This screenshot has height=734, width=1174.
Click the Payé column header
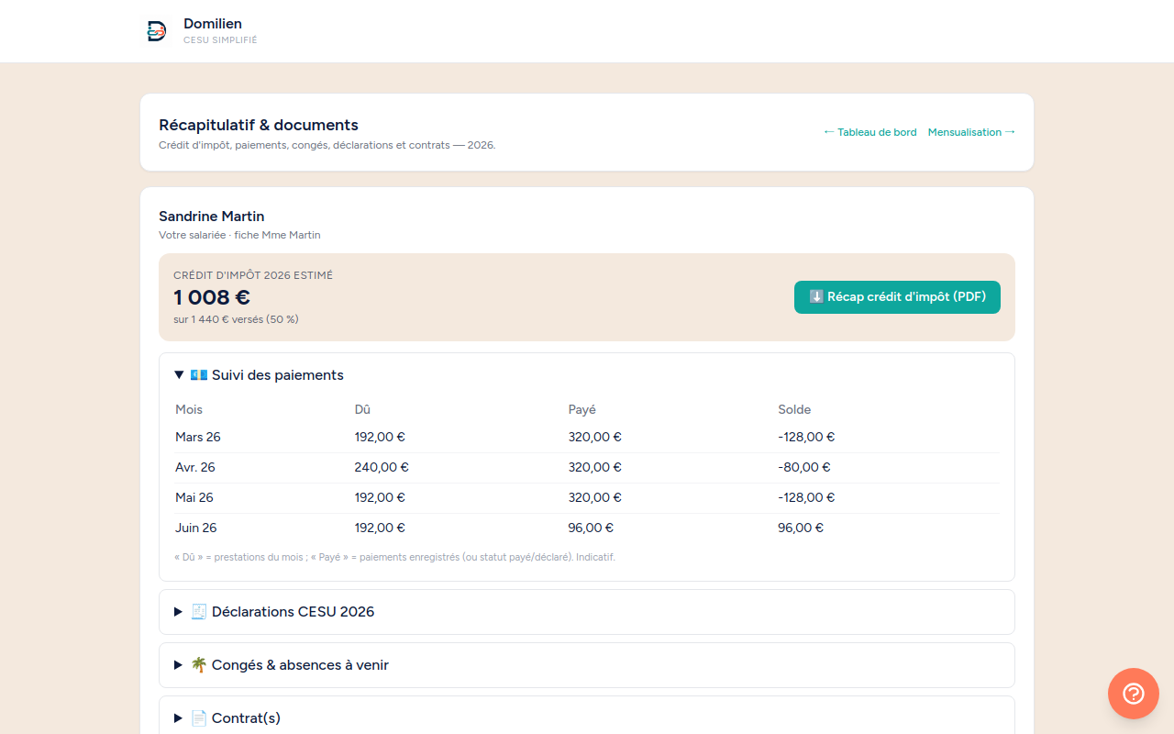pos(582,409)
